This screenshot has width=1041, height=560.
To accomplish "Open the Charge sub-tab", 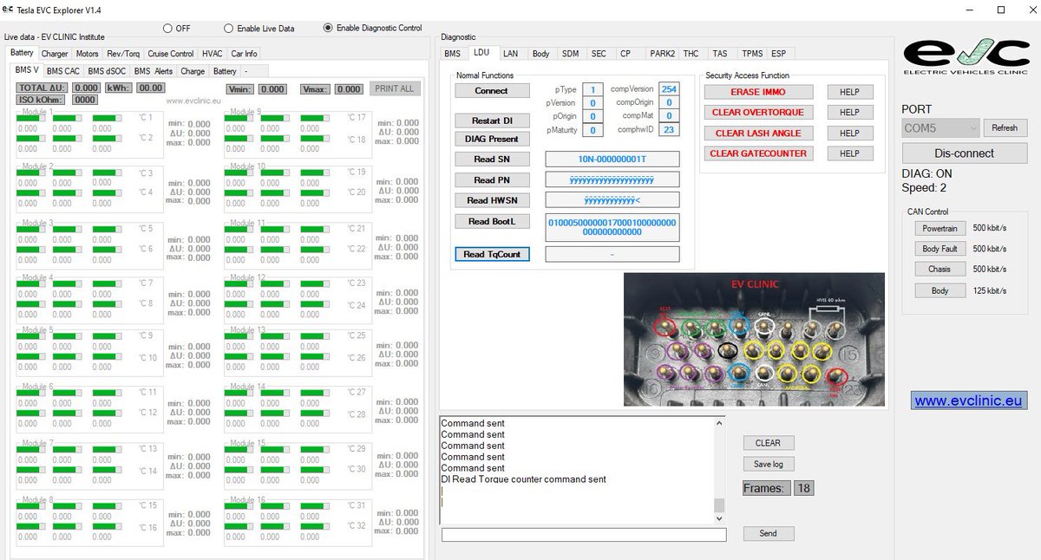I will click(193, 71).
